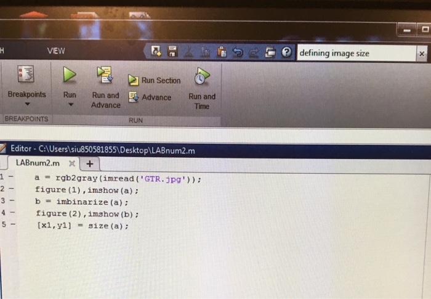
Task: Set breakpoint dash on line 3
Action: click(x=12, y=200)
